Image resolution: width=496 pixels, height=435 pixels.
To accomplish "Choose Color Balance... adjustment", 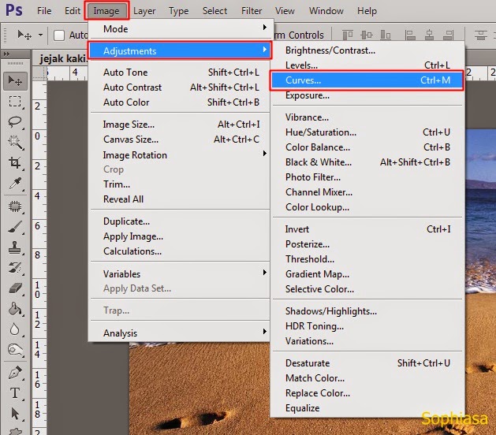I will [367, 147].
